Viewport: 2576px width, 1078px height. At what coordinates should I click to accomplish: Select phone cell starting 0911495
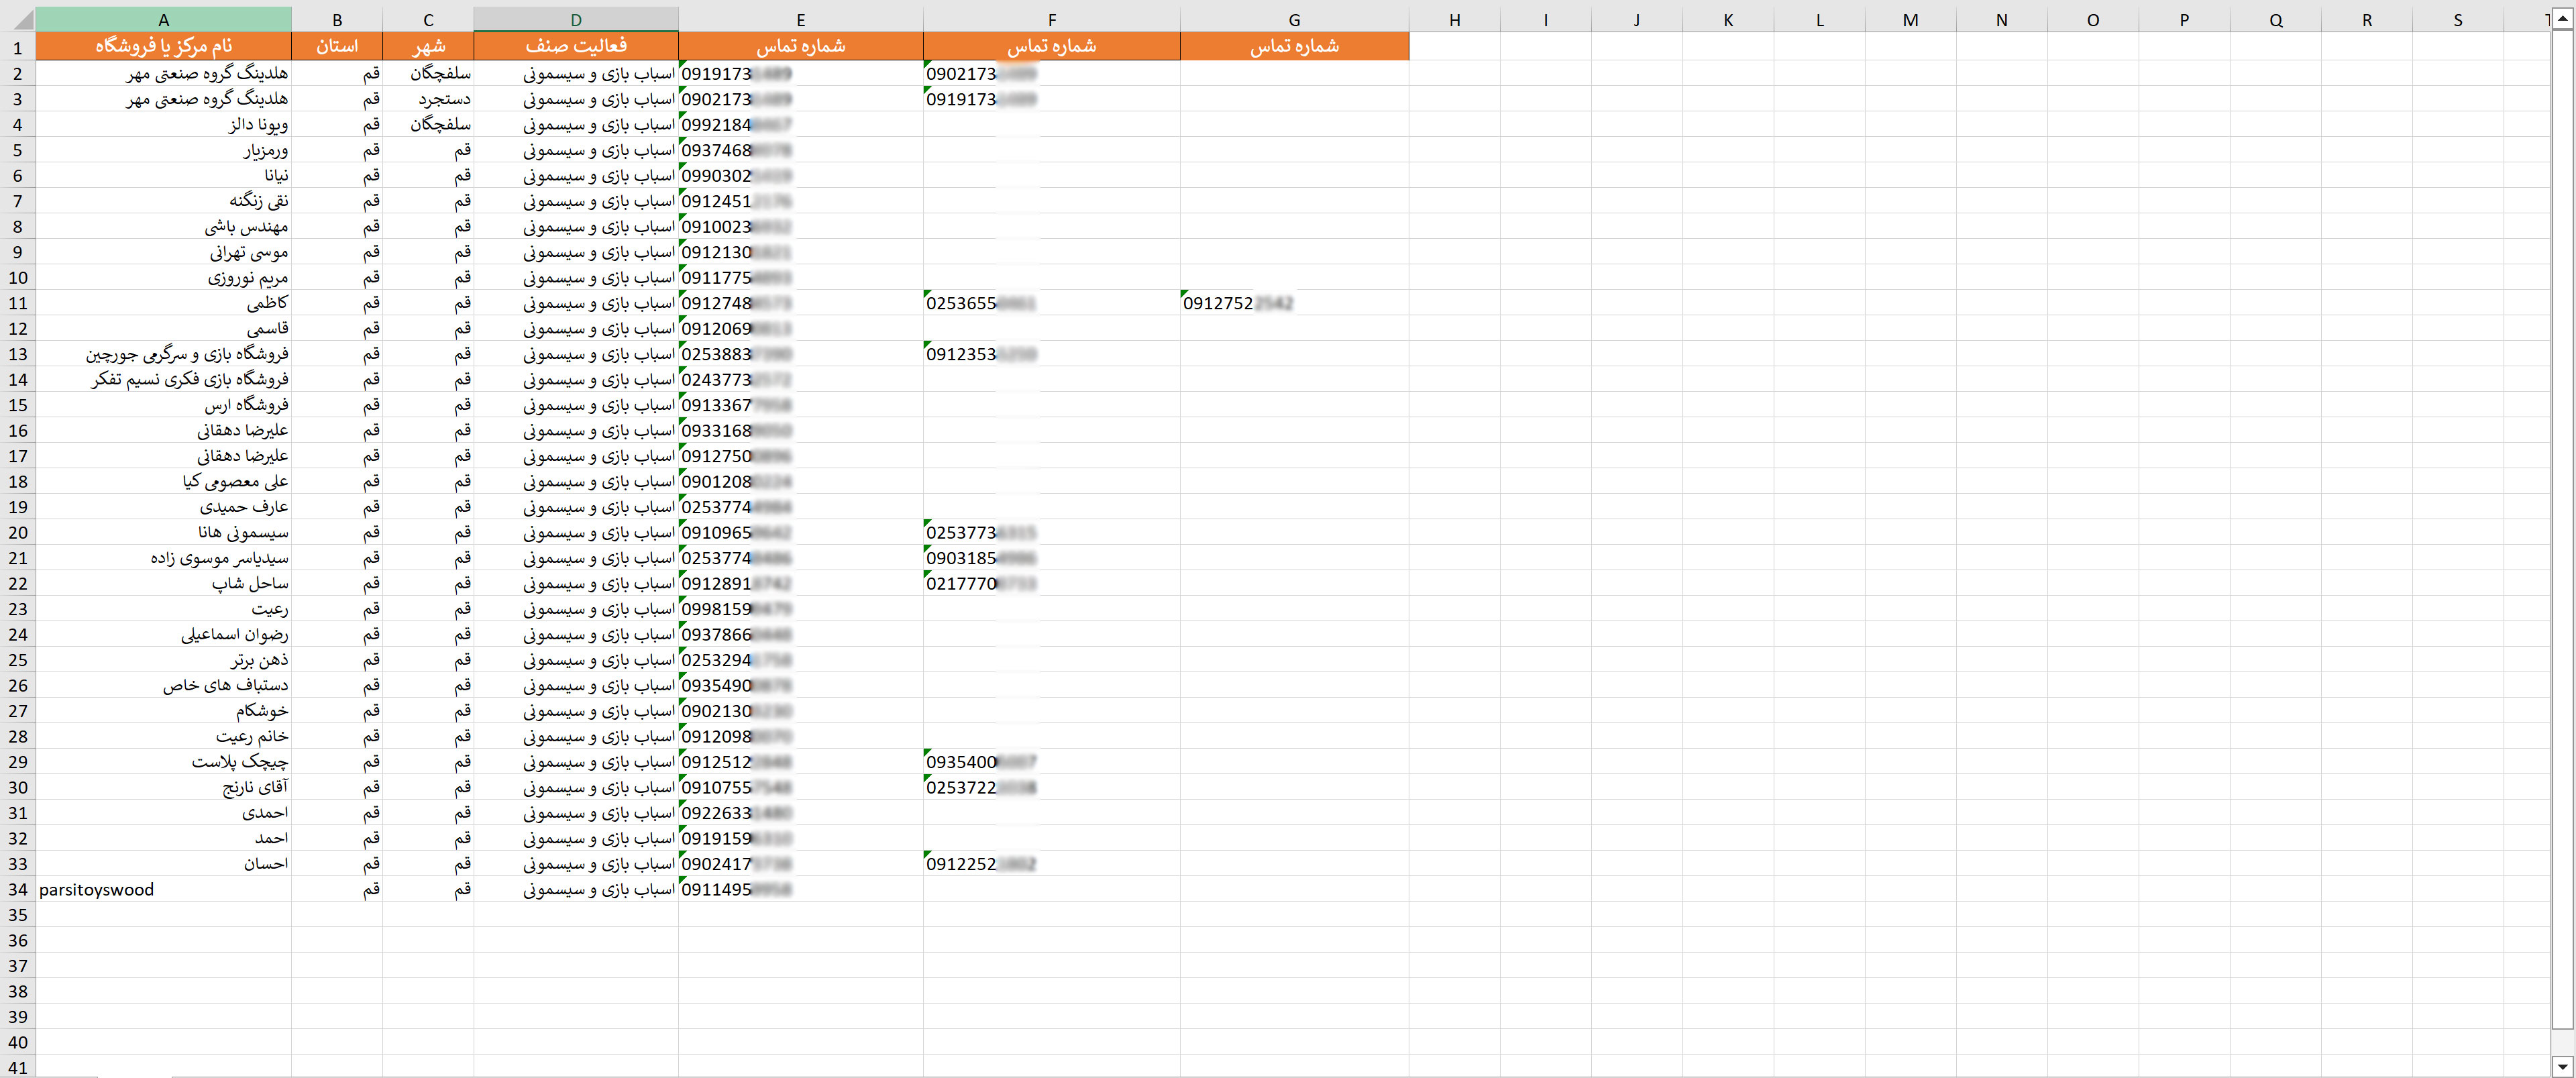click(800, 889)
